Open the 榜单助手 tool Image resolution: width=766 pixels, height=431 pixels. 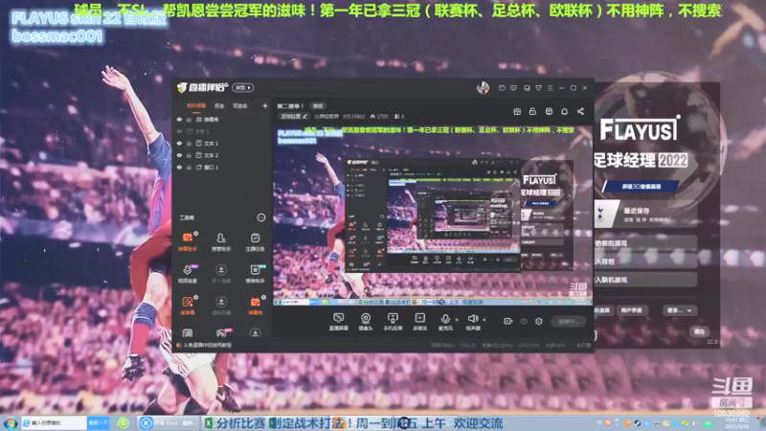255,274
